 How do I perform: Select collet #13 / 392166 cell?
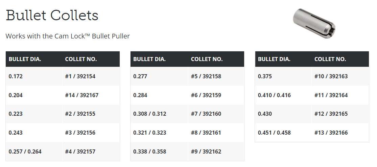pyautogui.click(x=340, y=133)
